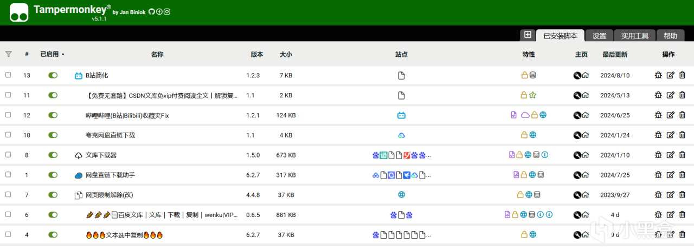Image resolution: width=694 pixels, height=250 pixels.
Task: Open the 实用工具 tab
Action: coord(635,36)
